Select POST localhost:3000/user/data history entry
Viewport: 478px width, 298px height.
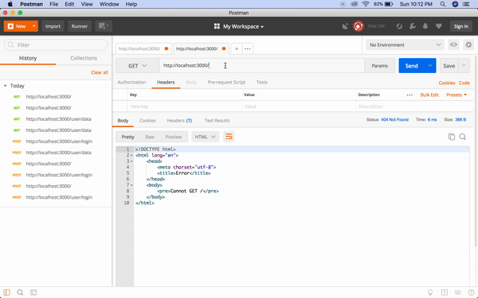tap(58, 153)
